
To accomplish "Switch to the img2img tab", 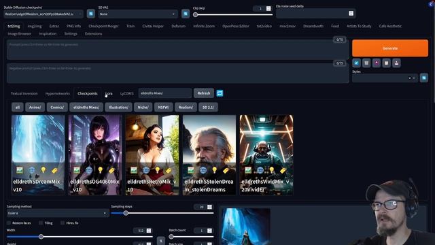I will (x=35, y=26).
